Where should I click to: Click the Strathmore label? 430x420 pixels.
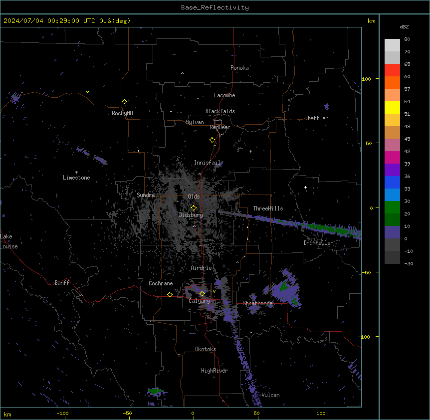pyautogui.click(x=257, y=303)
